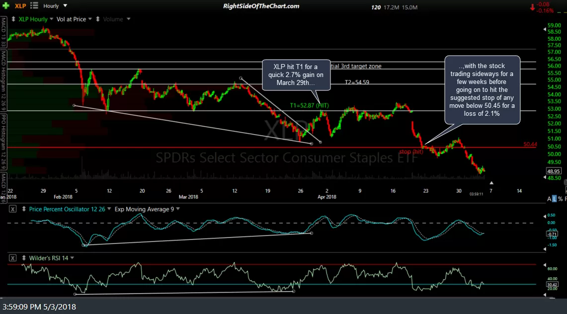Expand the XLP Hourly plot menu
The width and height of the screenshot is (567, 314).
(51, 19)
